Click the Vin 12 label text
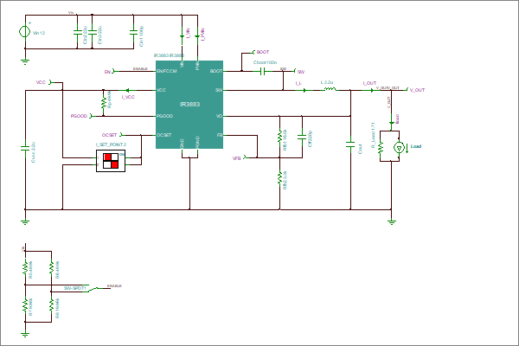The image size is (519, 346). point(39,33)
